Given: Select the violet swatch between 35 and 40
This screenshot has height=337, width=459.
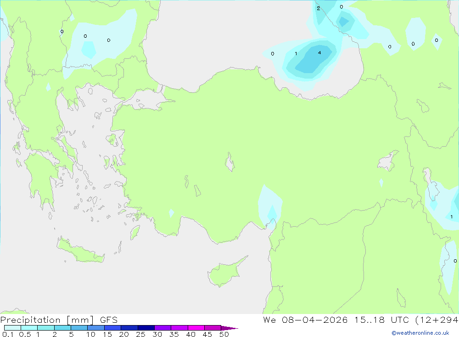Looking at the screenshot, I should point(179,328).
